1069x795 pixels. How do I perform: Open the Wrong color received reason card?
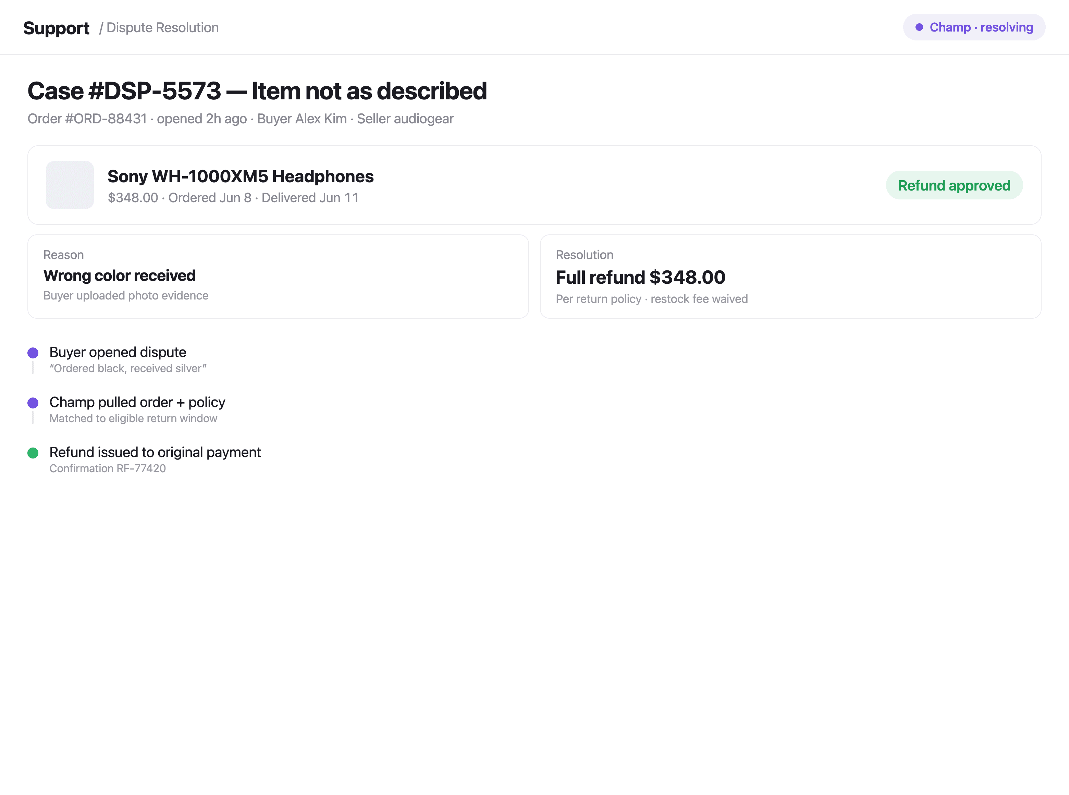pyautogui.click(x=278, y=276)
